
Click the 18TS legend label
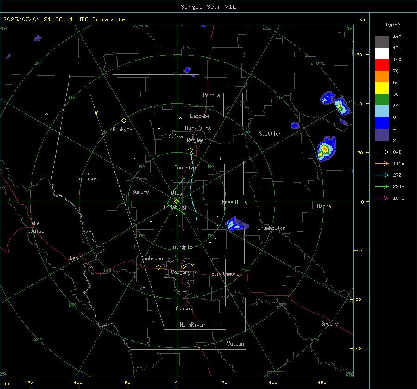(398, 198)
